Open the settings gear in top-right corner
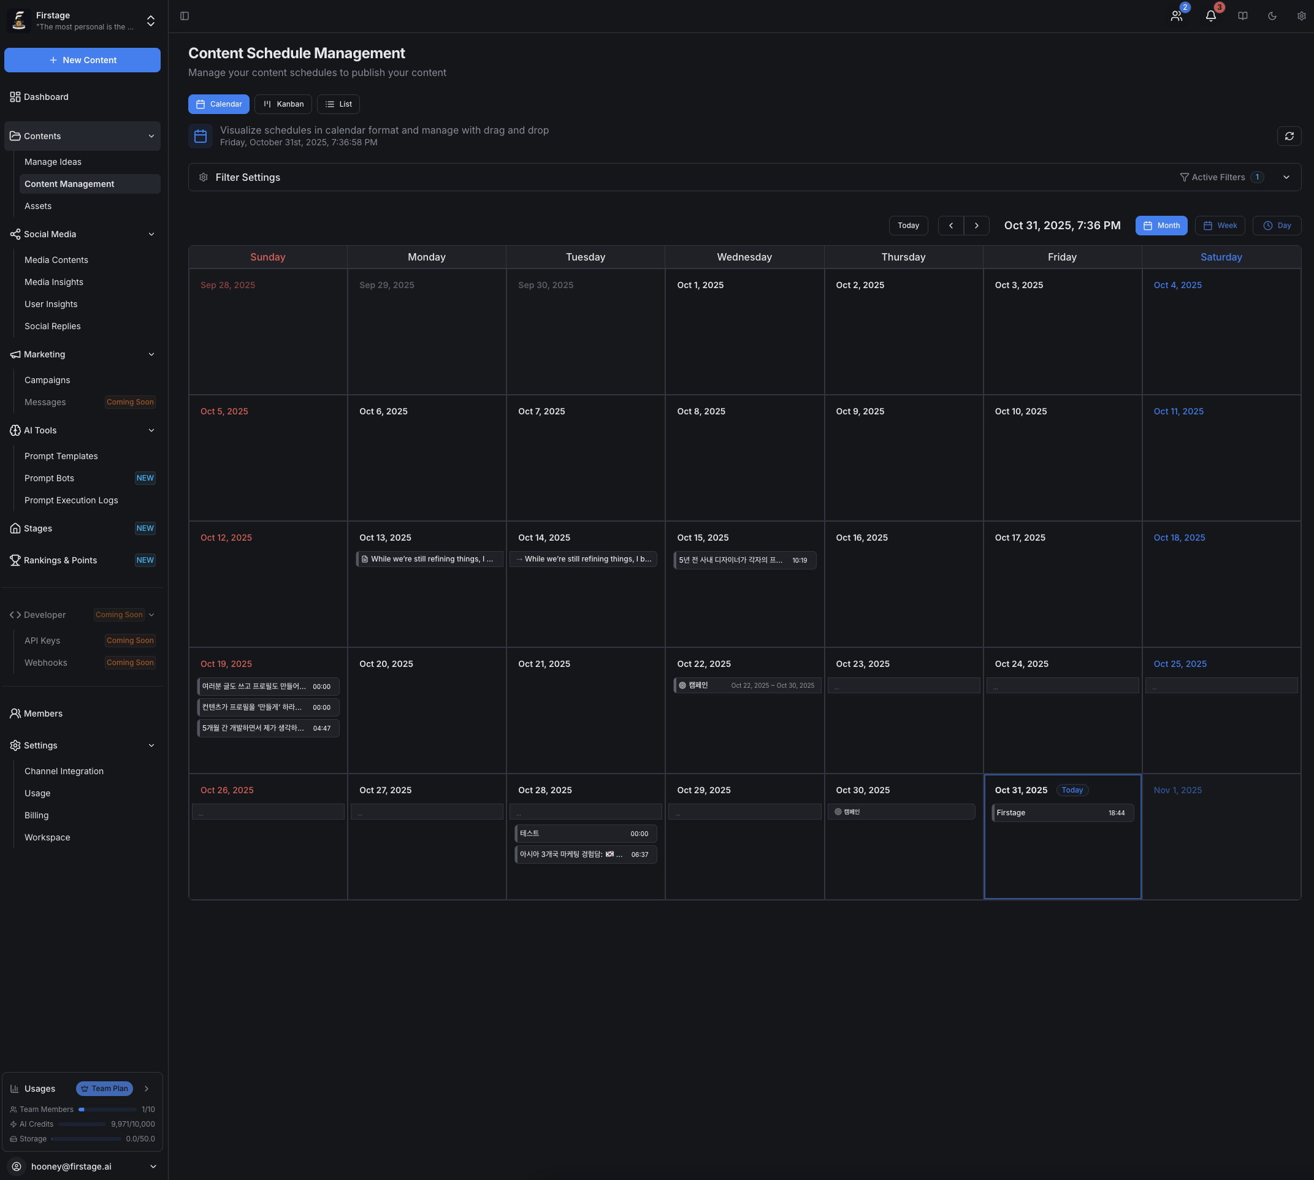The width and height of the screenshot is (1314, 1180). pyautogui.click(x=1301, y=15)
